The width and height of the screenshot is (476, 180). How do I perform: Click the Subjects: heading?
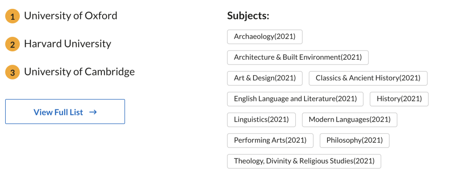[x=248, y=16]
